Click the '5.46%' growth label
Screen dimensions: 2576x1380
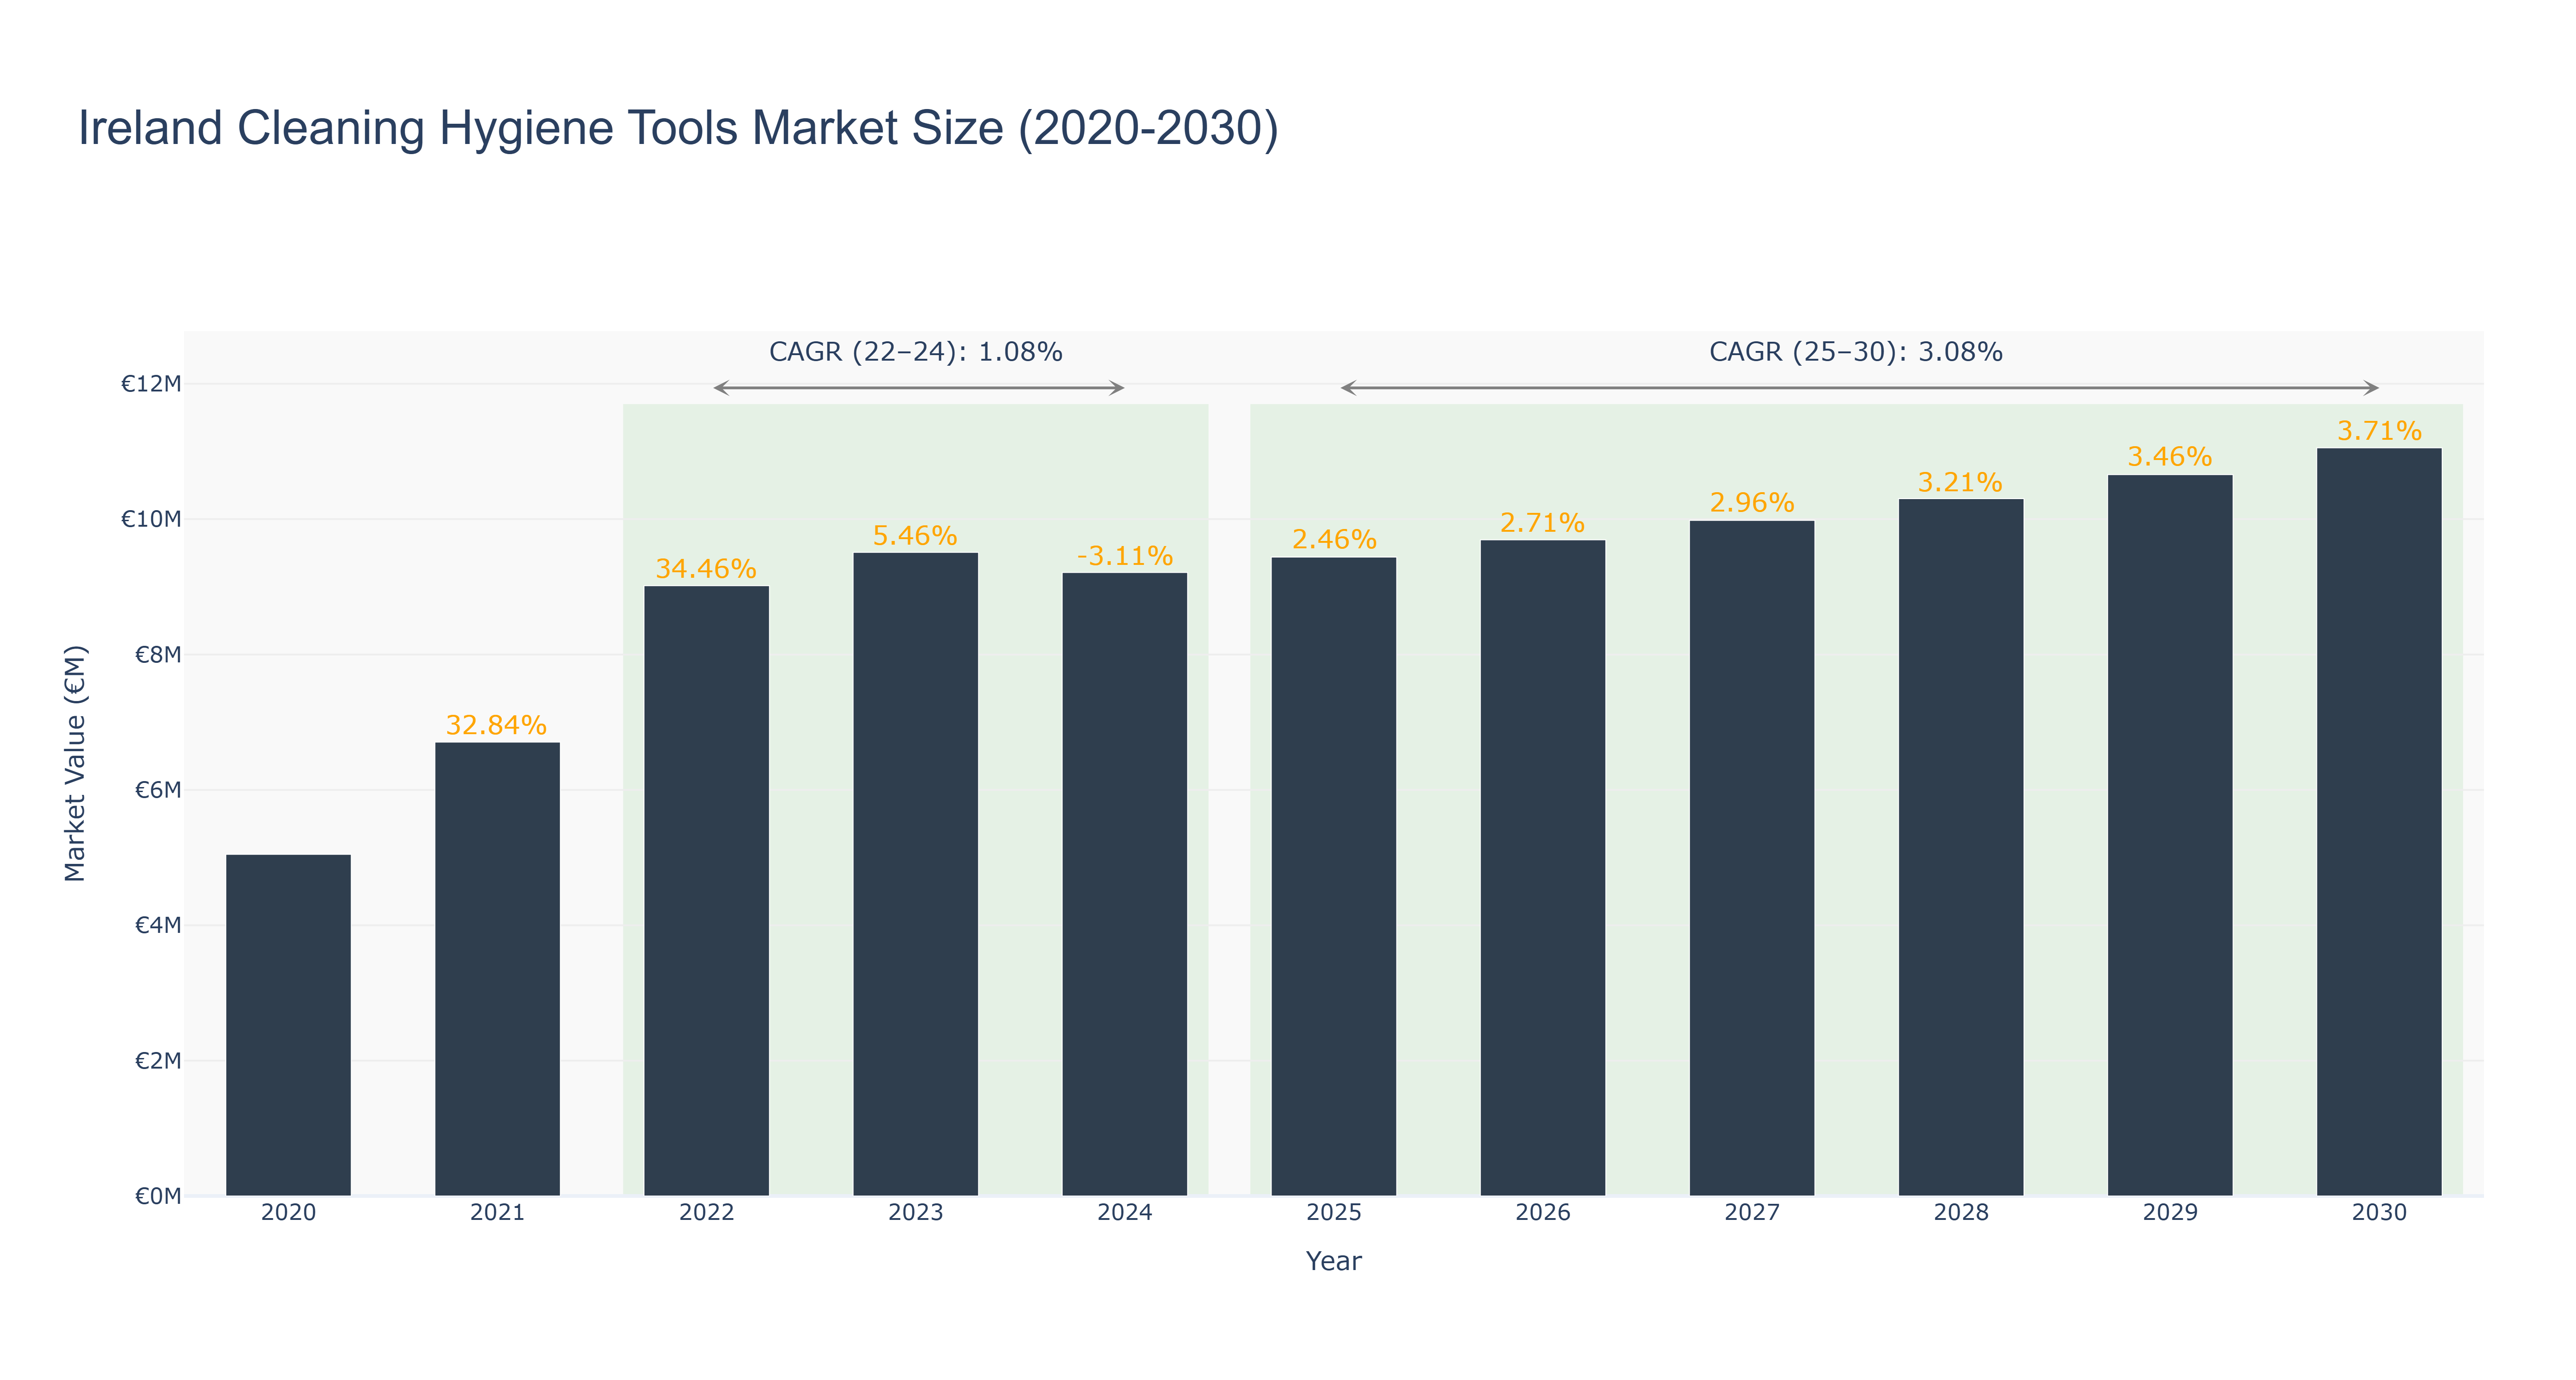[x=915, y=536]
